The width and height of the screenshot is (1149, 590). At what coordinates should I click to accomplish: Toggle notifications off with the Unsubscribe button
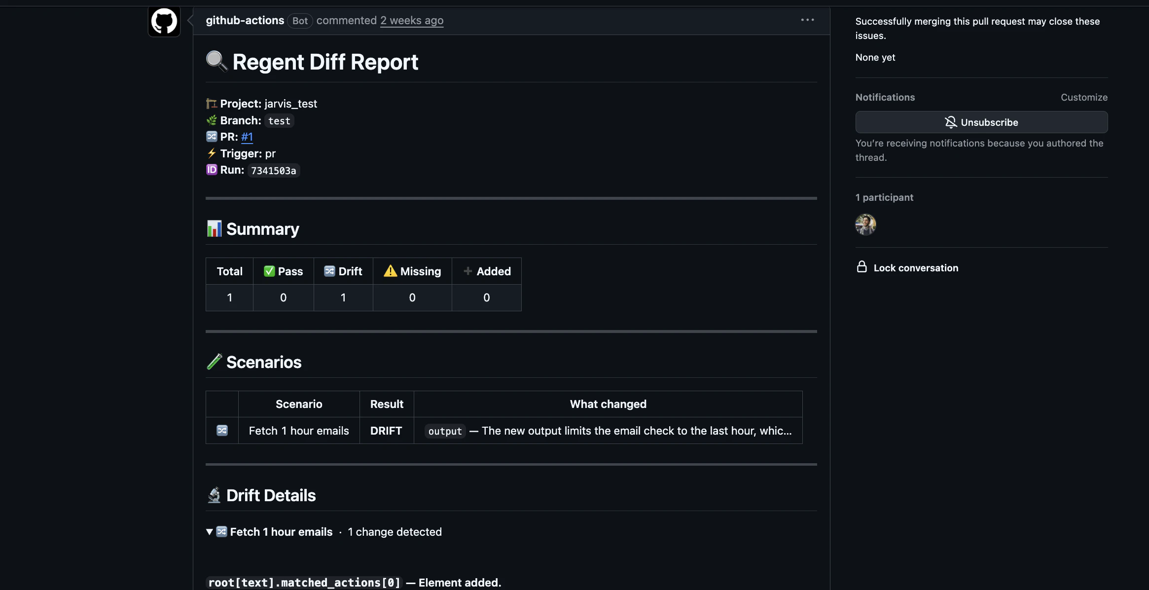pos(981,122)
